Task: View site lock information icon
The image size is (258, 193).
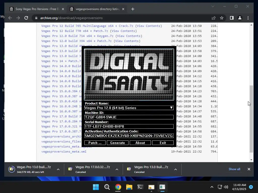Action: coord(36,18)
